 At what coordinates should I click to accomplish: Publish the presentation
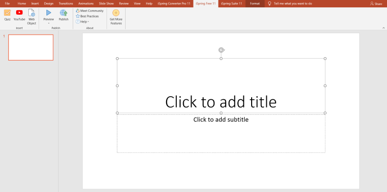[64, 15]
